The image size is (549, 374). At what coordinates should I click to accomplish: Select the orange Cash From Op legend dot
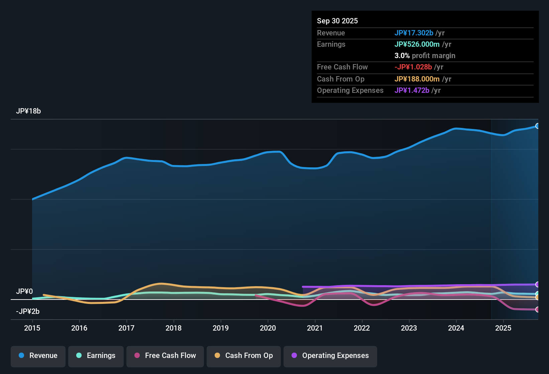[x=217, y=356]
